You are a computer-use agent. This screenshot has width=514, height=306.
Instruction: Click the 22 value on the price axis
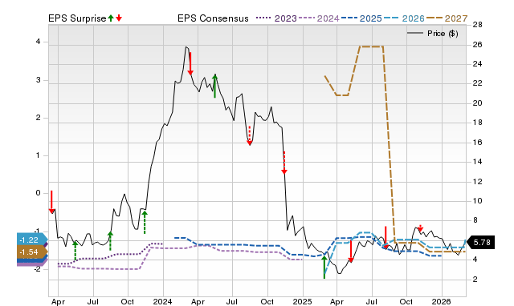[x=478, y=83]
